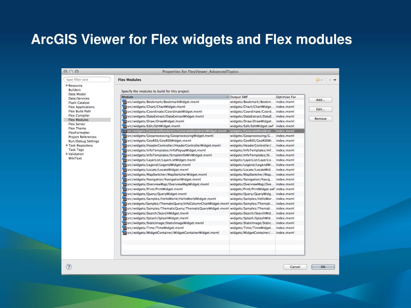Select Data/Services in the properties tree
The height and width of the screenshot is (308, 411).
(79, 99)
